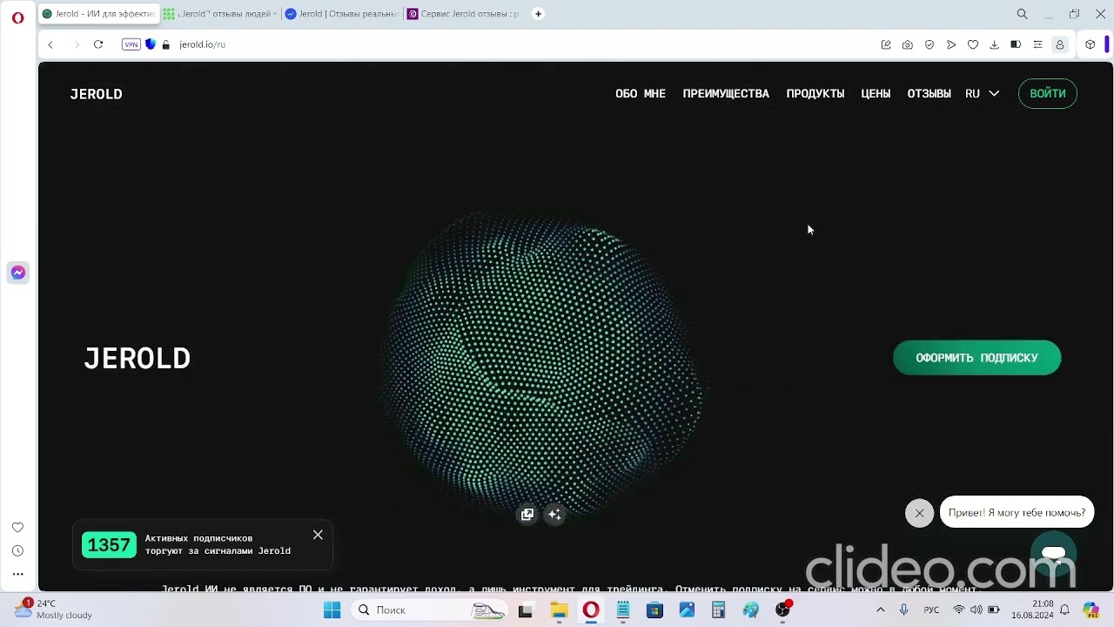This screenshot has width=1114, height=627.
Task: Open the downloads panel
Action: [994, 44]
